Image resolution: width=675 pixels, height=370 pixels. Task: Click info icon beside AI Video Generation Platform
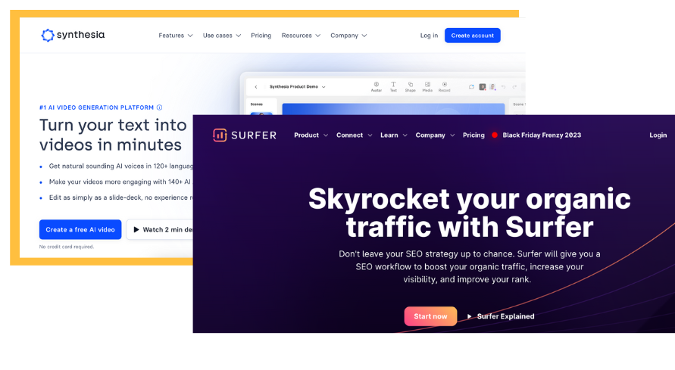click(x=159, y=107)
